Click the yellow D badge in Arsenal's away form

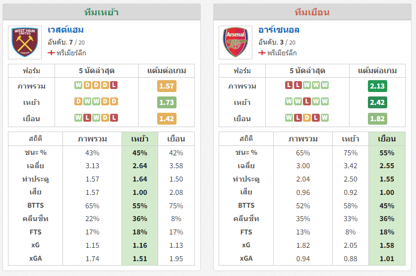pyautogui.click(x=307, y=118)
